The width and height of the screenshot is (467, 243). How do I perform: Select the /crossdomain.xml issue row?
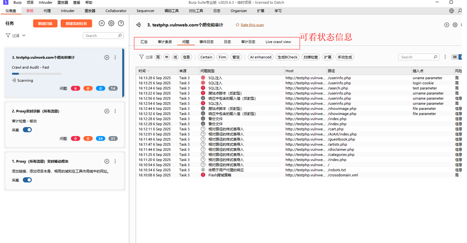(x=299, y=175)
